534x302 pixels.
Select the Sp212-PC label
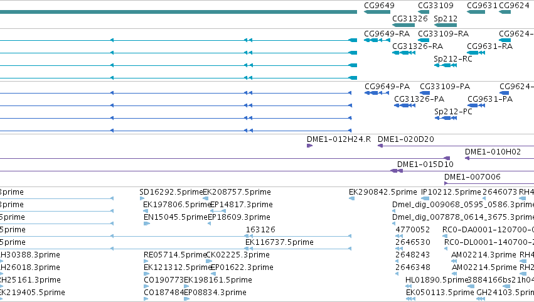pos(453,112)
